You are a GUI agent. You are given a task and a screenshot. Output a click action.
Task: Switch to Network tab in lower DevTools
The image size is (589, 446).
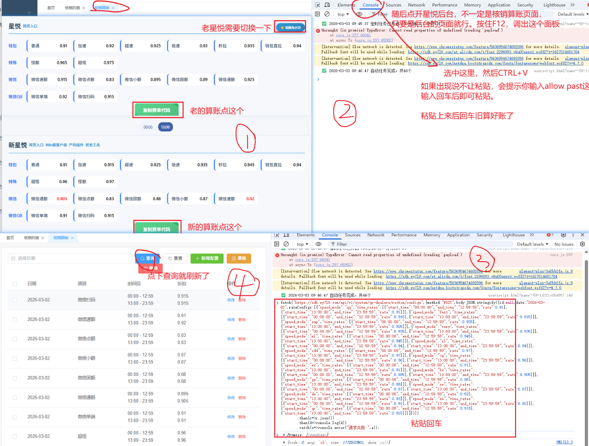(x=376, y=235)
